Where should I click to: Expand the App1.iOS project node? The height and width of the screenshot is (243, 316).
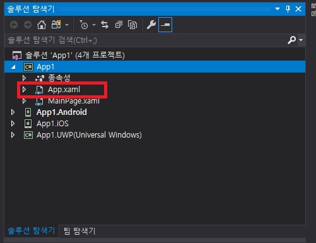(13, 124)
